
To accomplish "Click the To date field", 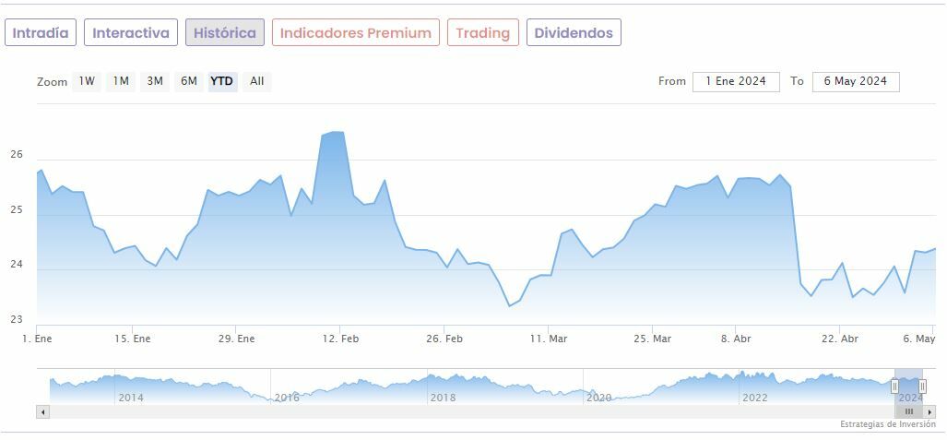I will [x=855, y=81].
